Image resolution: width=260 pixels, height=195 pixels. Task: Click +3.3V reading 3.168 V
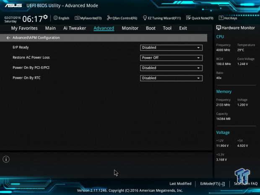click(x=221, y=160)
